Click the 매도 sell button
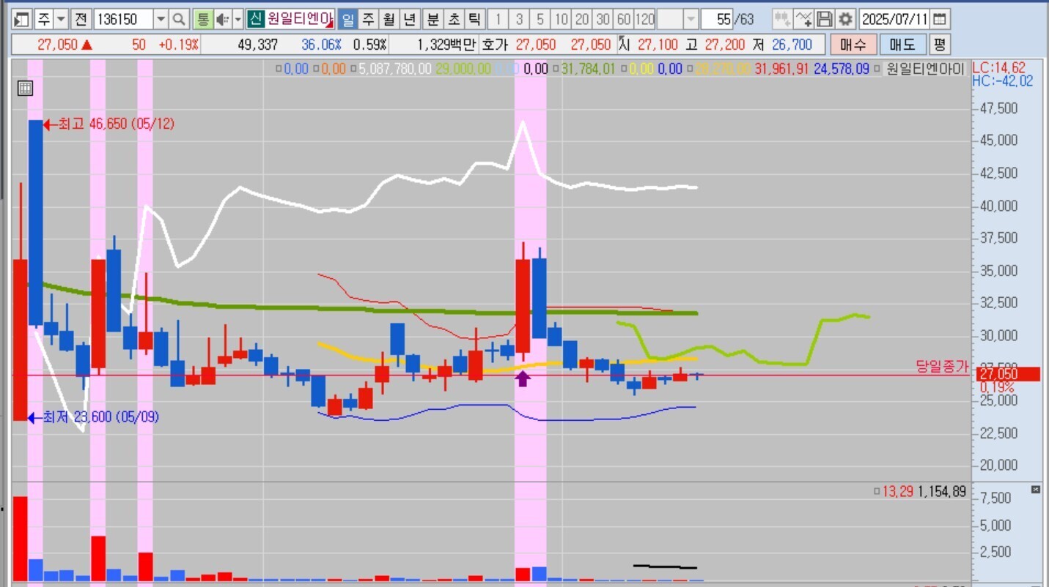The image size is (1049, 587). click(902, 45)
